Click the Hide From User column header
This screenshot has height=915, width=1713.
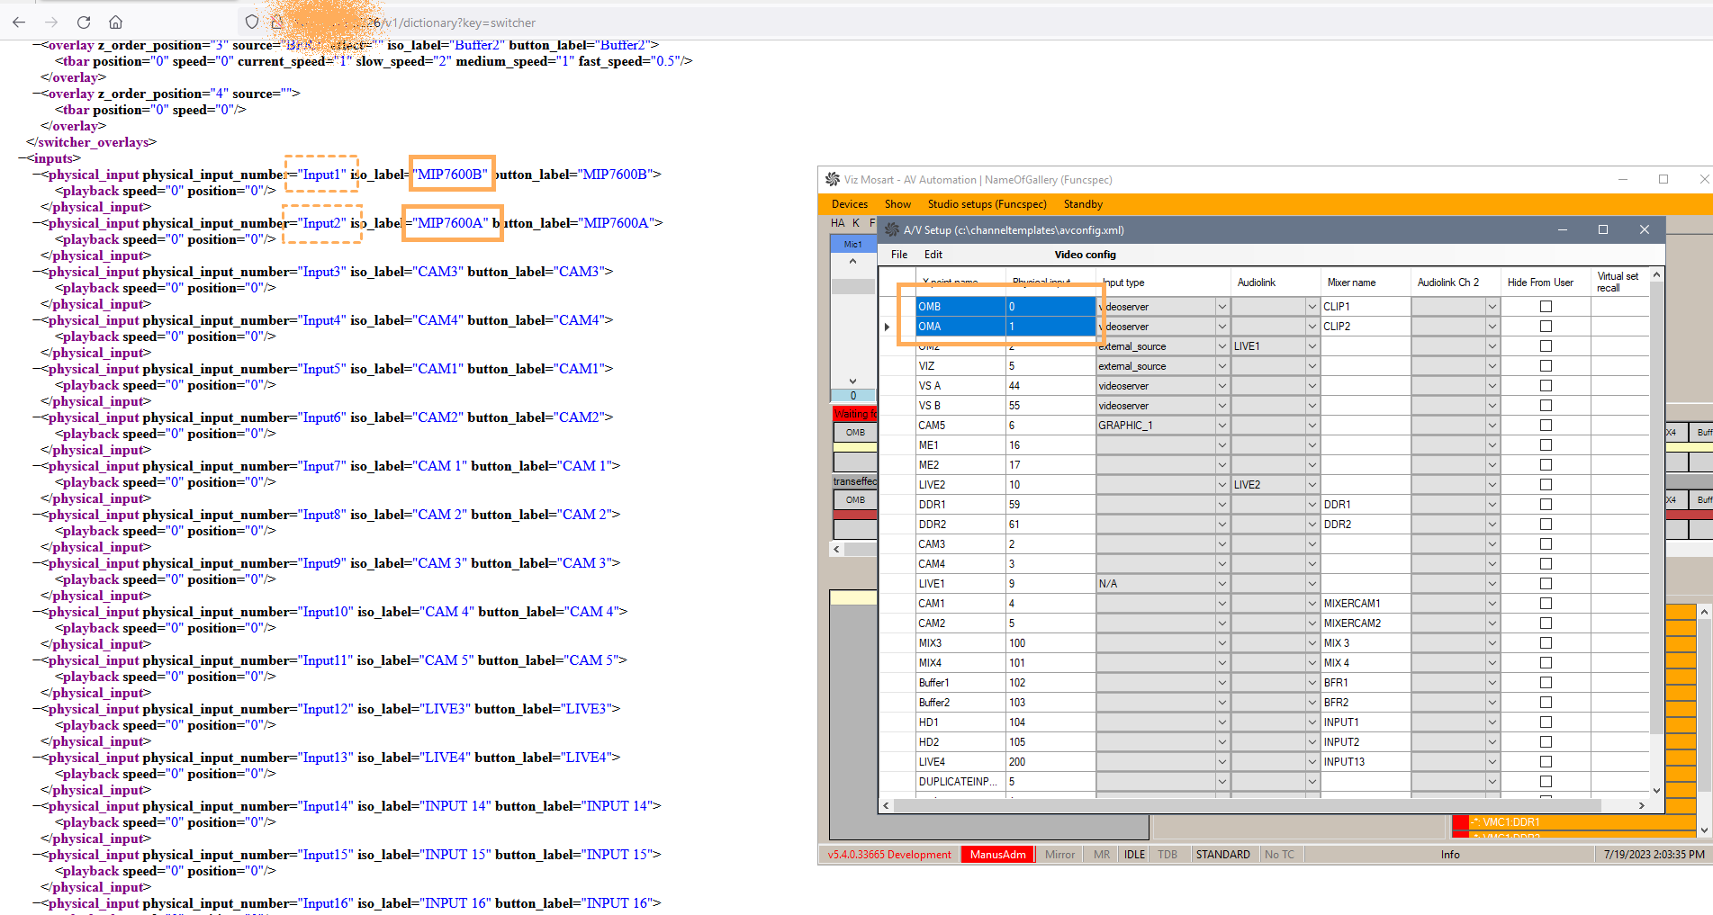click(1546, 283)
